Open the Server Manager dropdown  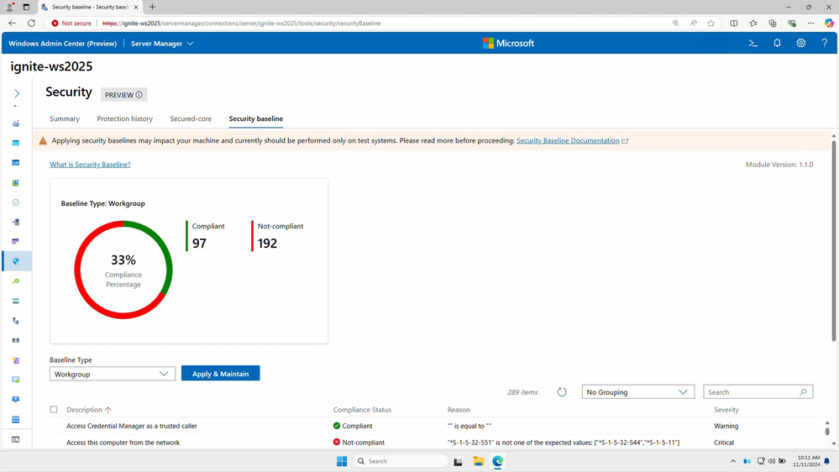point(162,44)
